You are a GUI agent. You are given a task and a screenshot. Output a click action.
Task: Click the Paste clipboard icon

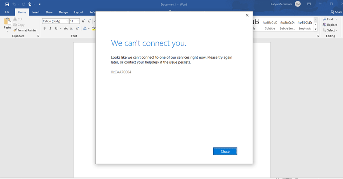(x=7, y=21)
